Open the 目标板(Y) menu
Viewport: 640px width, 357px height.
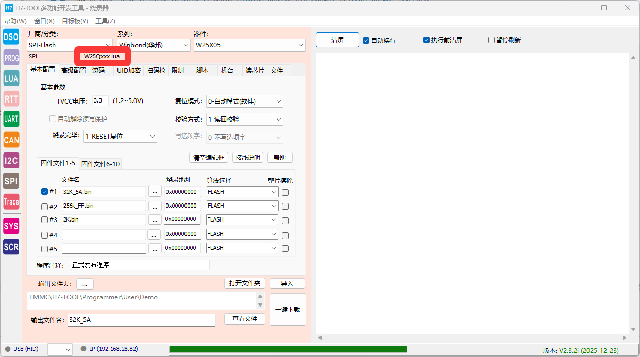tap(75, 21)
